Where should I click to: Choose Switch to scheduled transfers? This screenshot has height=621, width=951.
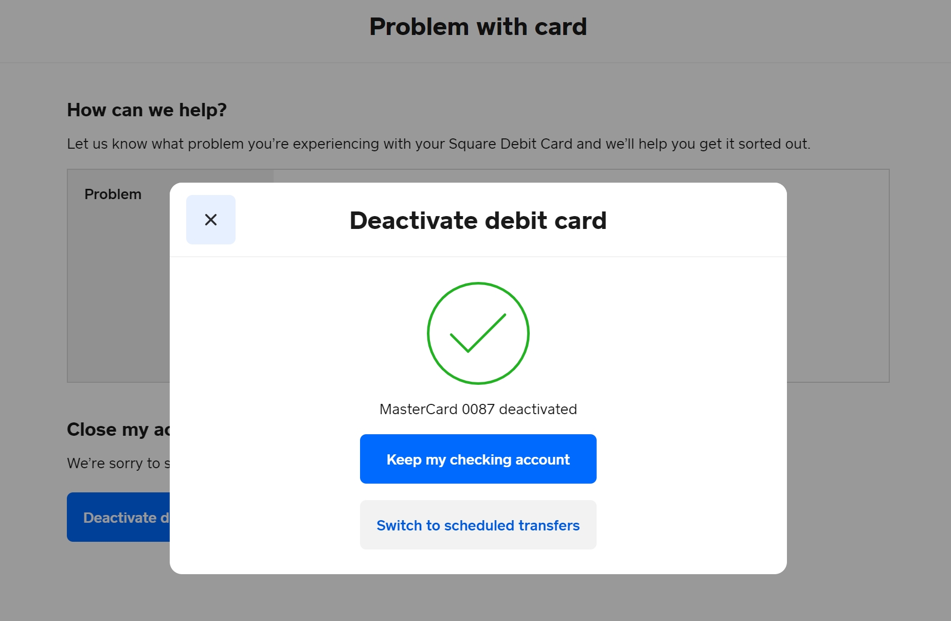point(478,525)
